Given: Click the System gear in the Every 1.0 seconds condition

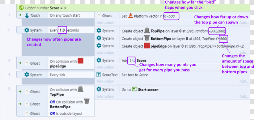Looking at the screenshot, I should click(27, 30).
